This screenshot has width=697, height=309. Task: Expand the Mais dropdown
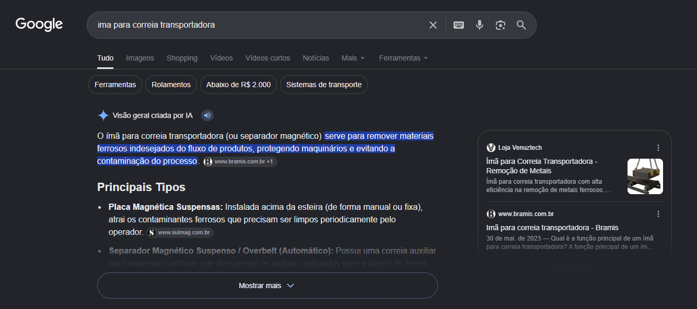353,58
